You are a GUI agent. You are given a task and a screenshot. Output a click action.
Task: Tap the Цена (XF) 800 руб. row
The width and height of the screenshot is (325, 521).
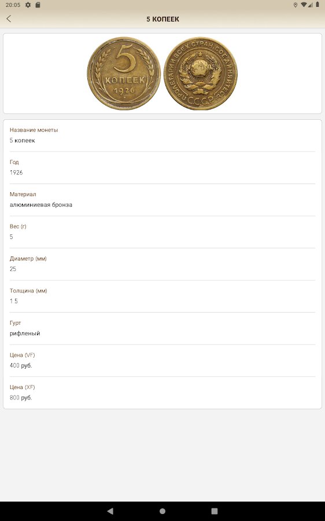coord(162,392)
